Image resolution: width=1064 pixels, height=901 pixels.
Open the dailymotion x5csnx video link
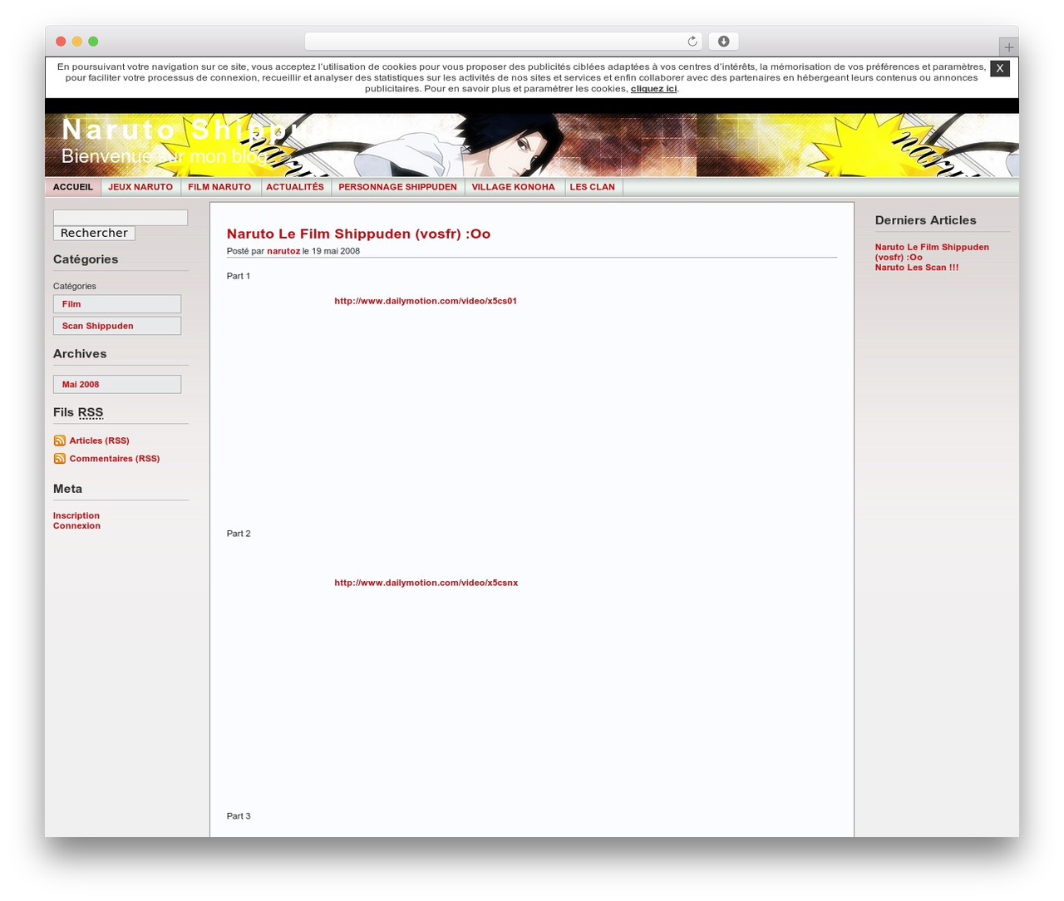click(426, 583)
